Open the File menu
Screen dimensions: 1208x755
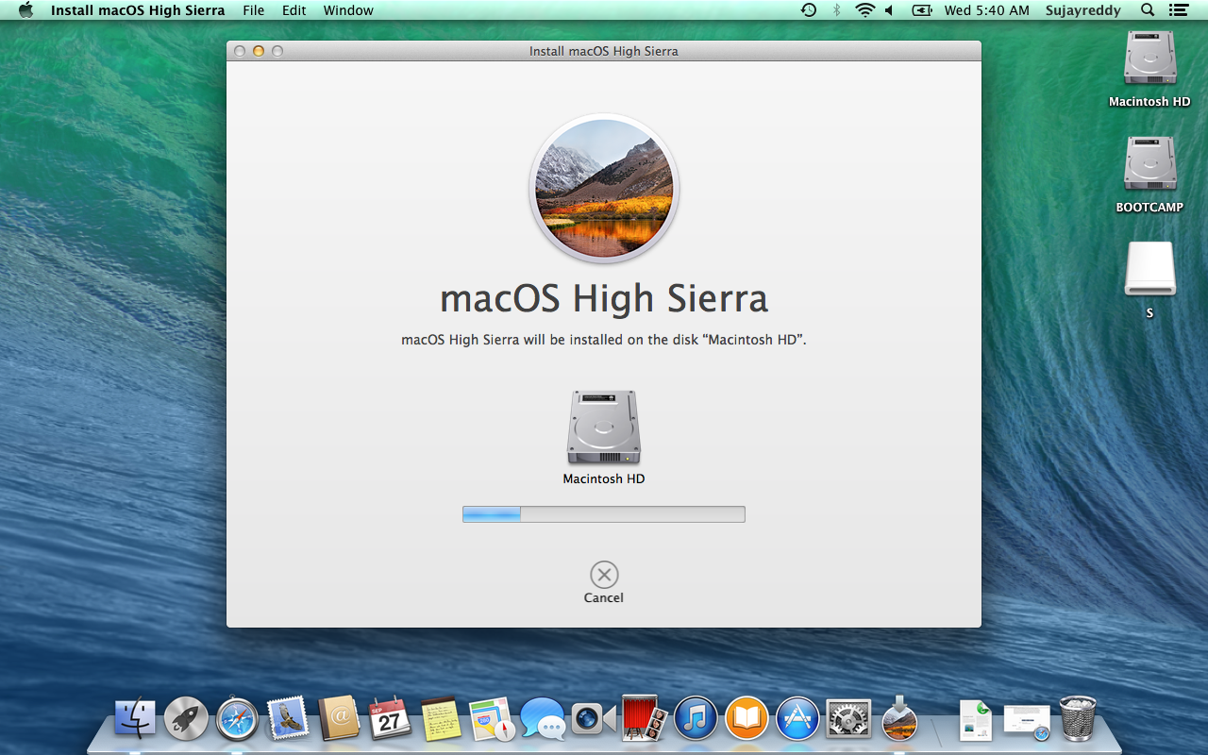254,10
